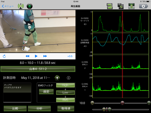This screenshot has width=151, height=113.
Task: Tap the green sensor antenna icon
Action: (21, 6)
